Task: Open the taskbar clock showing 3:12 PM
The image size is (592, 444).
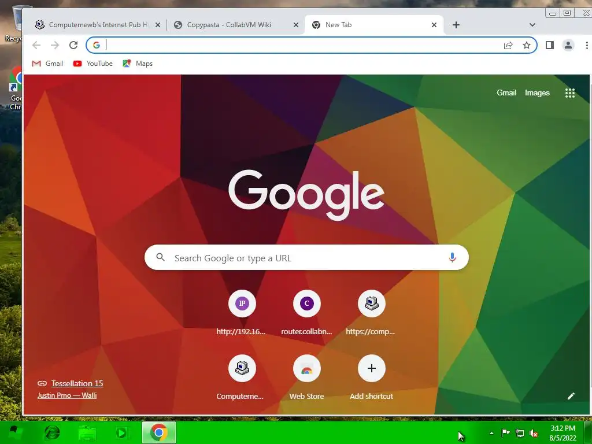Action: click(563, 433)
